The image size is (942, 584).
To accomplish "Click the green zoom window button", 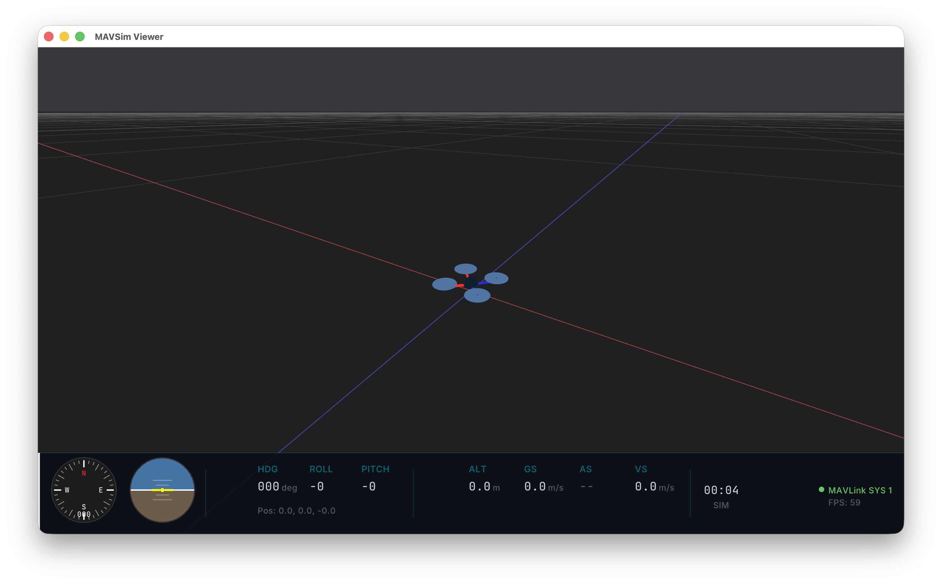I will point(80,36).
